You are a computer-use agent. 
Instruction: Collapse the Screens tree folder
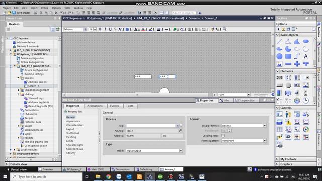tap(18, 78)
